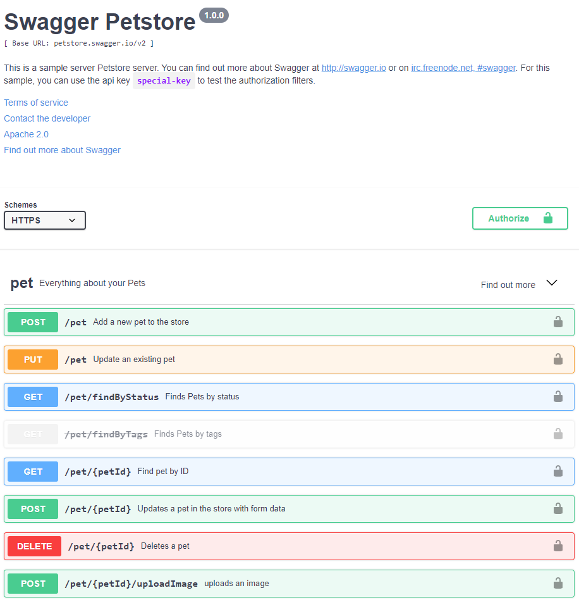The height and width of the screenshot is (607, 579).
Task: Click the lock icon on DELETE /pet/{petId} row
Action: tap(558, 546)
